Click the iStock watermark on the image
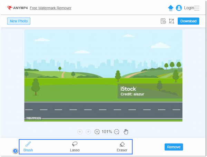The width and height of the screenshot is (207, 157). [129, 89]
